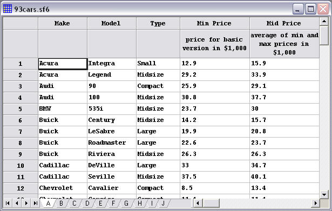Select the Make column header

[63, 23]
